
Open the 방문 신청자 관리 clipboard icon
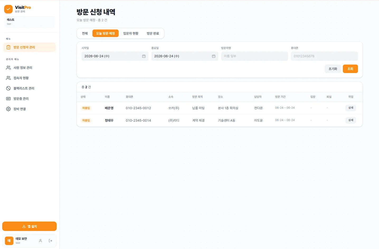tap(8, 47)
